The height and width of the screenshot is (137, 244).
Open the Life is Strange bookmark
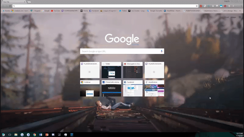228,11
